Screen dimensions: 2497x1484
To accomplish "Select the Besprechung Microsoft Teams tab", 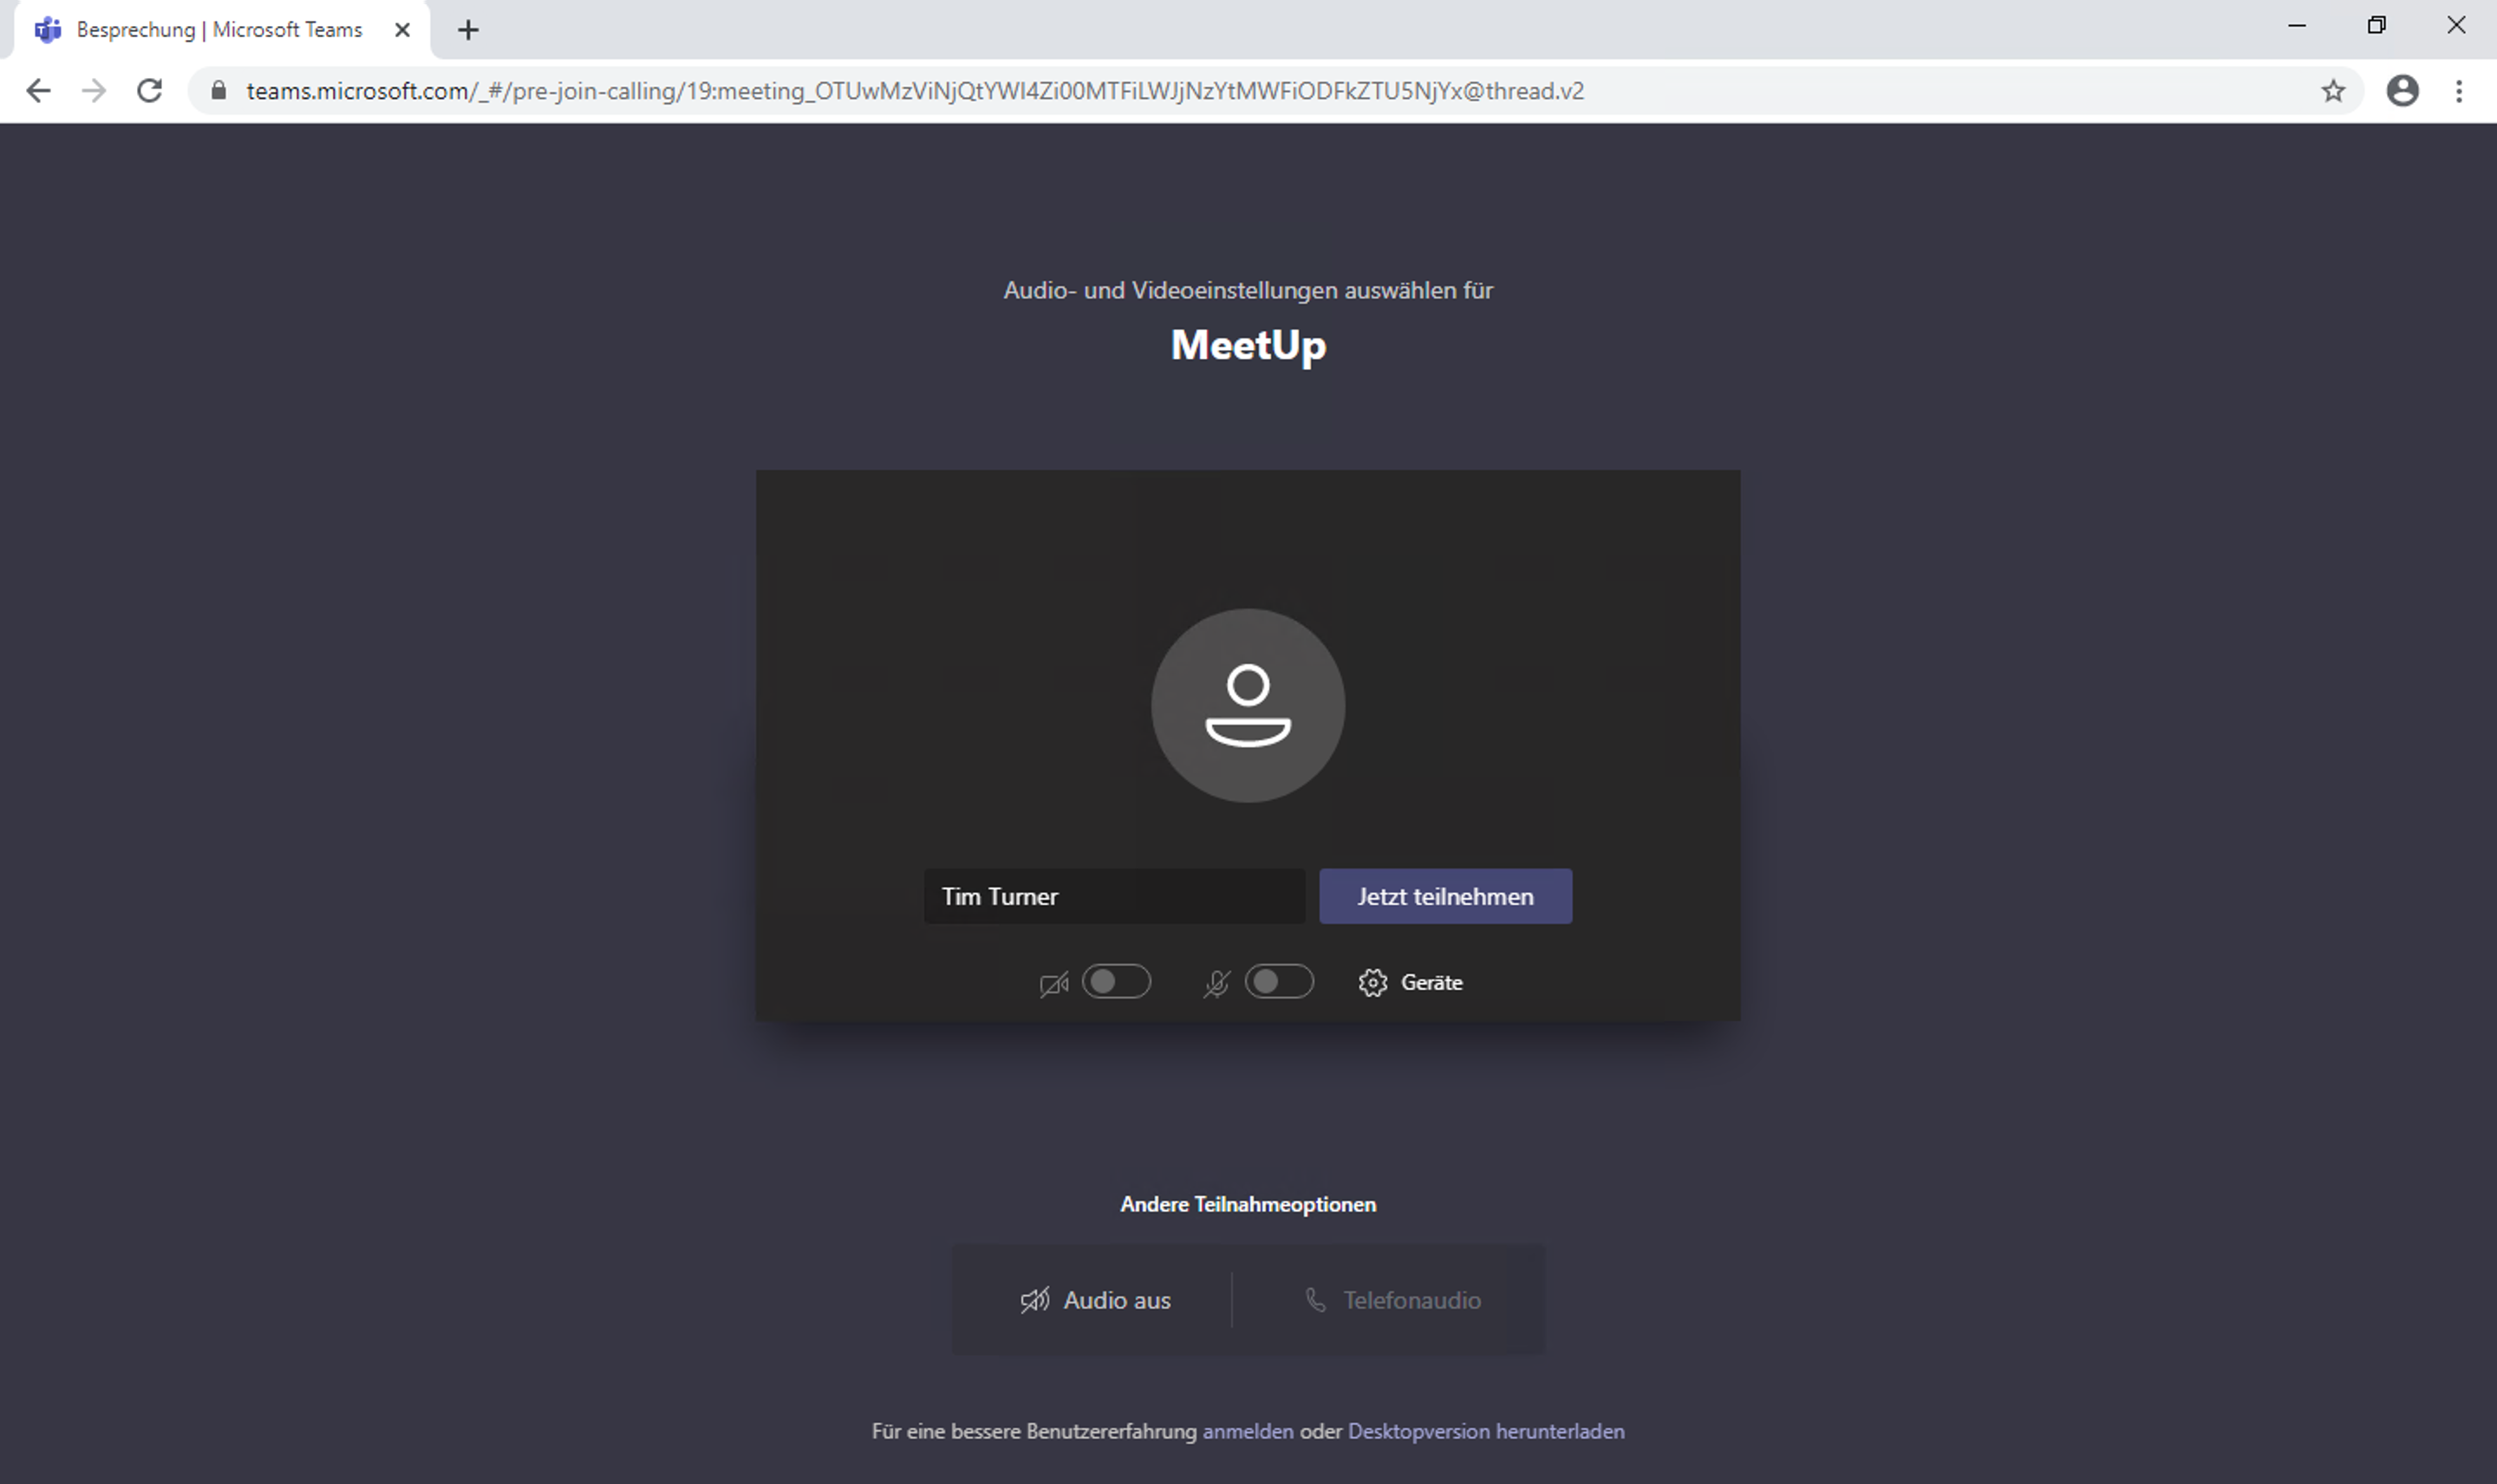I will click(x=222, y=30).
